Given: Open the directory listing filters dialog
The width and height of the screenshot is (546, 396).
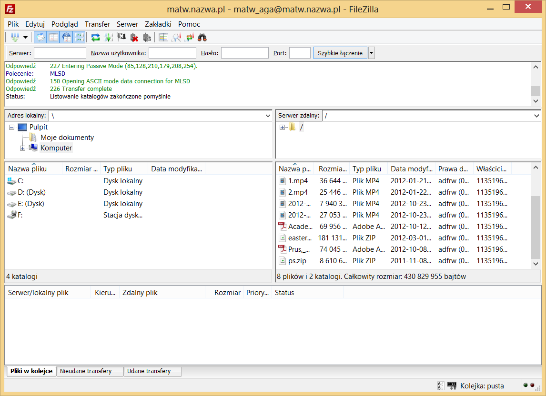Looking at the screenshot, I should pos(163,37).
